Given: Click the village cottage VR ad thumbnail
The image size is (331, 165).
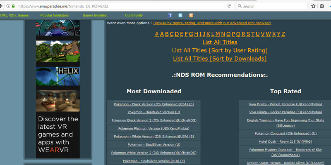Looking at the screenshot, I should tap(58, 51).
